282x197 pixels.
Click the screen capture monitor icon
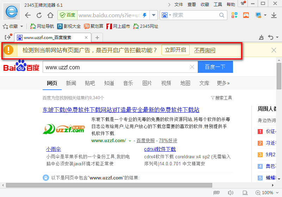pos(258,15)
